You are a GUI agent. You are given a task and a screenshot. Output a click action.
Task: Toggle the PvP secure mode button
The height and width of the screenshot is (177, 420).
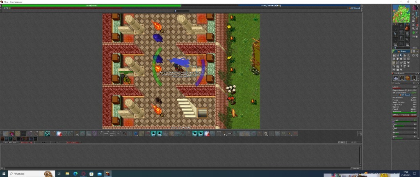click(x=415, y=36)
